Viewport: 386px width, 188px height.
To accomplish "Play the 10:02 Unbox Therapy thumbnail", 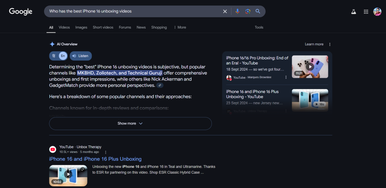I will 68,176.
